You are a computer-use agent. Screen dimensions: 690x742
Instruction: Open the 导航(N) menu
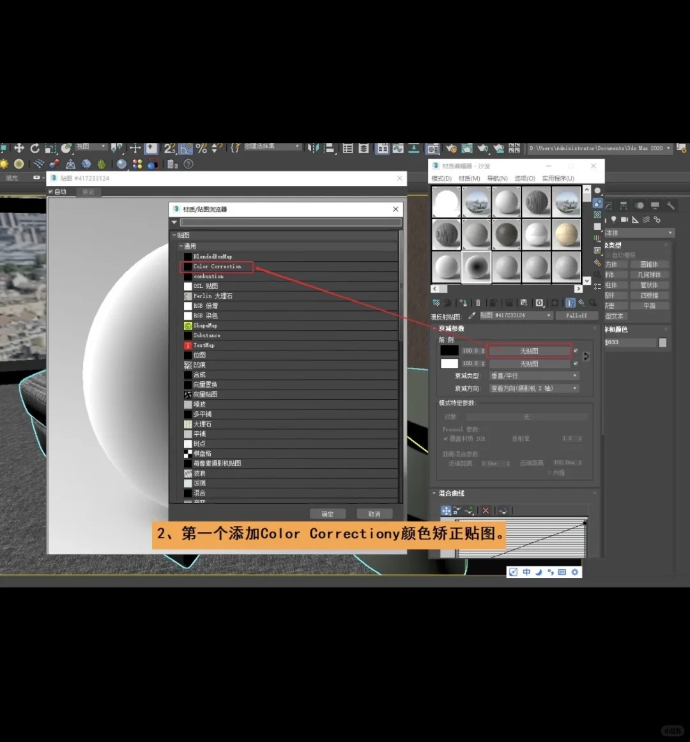pyautogui.click(x=497, y=178)
